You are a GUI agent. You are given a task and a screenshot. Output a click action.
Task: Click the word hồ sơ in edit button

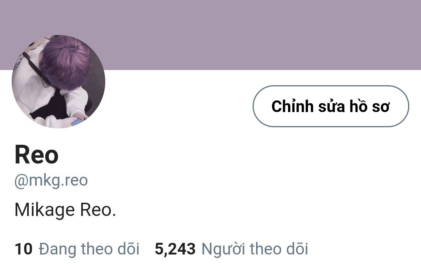point(369,106)
